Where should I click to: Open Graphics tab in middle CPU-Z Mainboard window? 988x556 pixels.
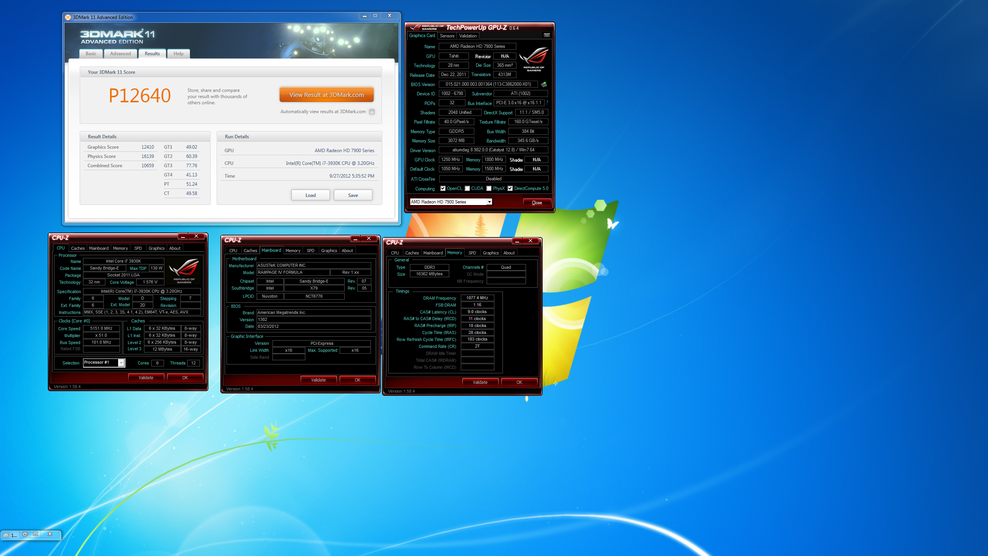[x=329, y=251]
